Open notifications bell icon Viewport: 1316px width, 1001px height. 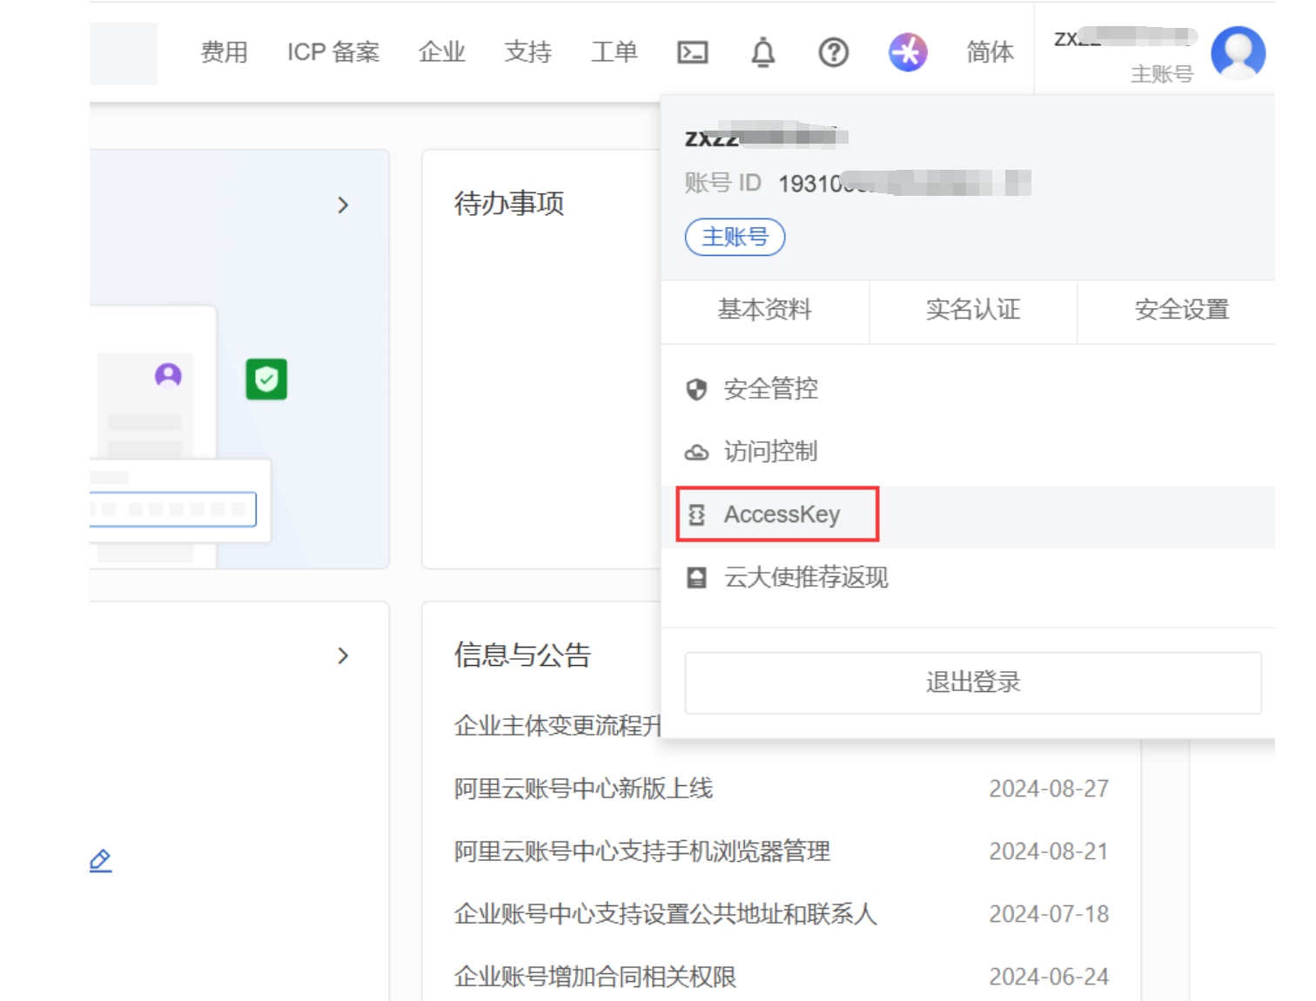pyautogui.click(x=763, y=52)
